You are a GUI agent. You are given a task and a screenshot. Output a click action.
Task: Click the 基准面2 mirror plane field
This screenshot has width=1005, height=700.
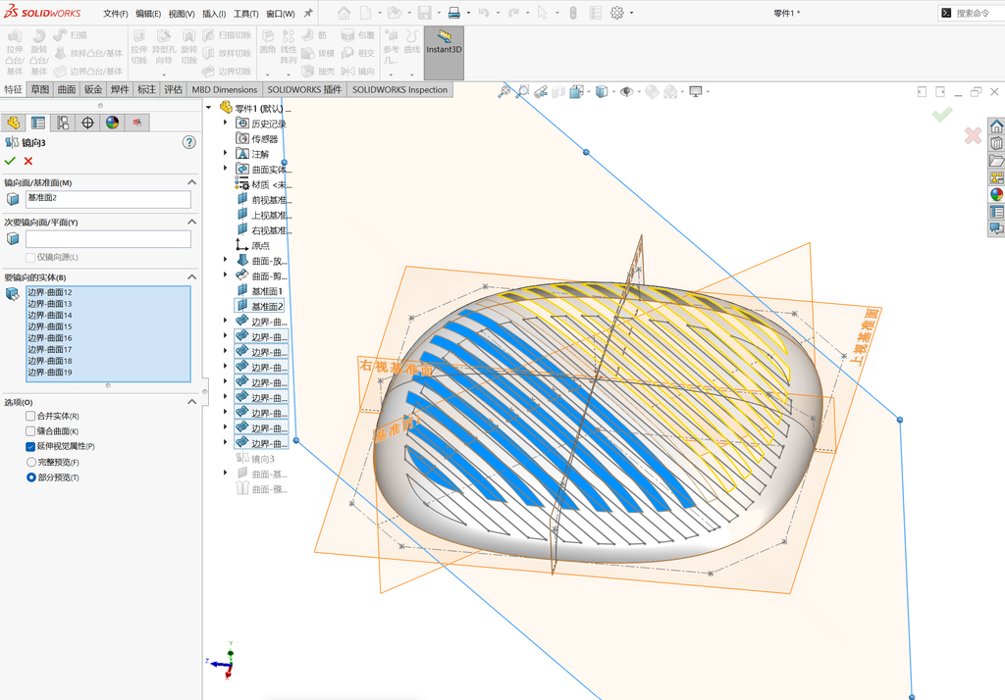coord(108,199)
